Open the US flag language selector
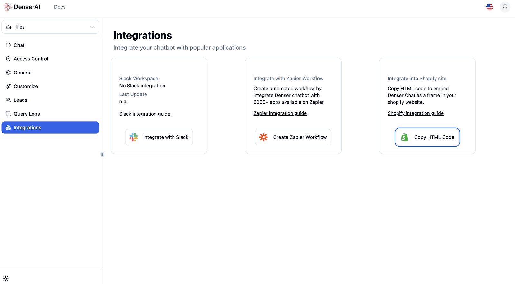Viewport: 515px width, 284px height. click(x=490, y=7)
